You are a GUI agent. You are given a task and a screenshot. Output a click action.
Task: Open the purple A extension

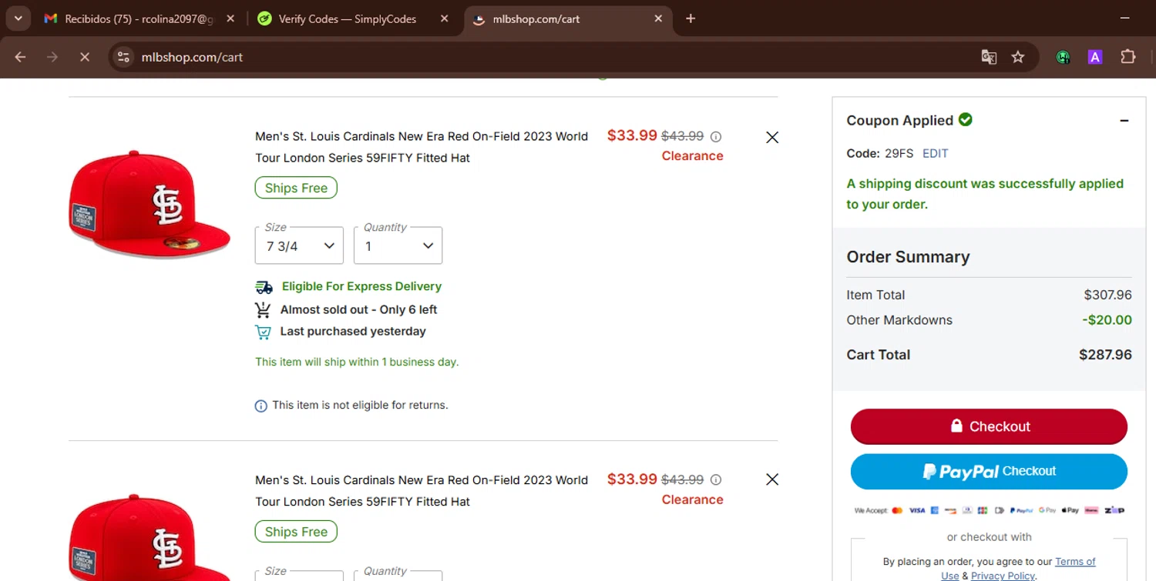pos(1095,57)
